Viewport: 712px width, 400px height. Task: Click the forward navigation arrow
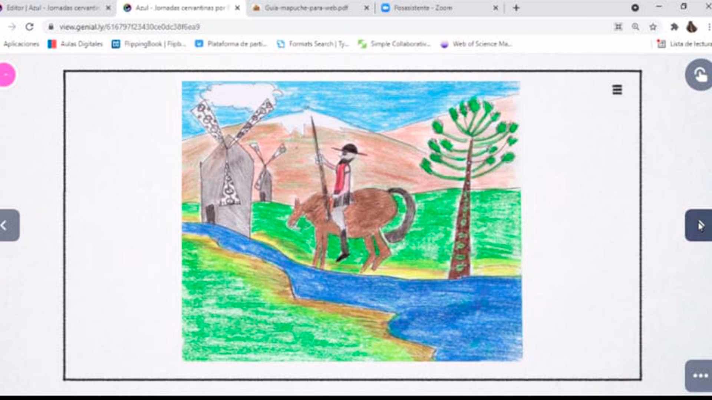[12, 27]
